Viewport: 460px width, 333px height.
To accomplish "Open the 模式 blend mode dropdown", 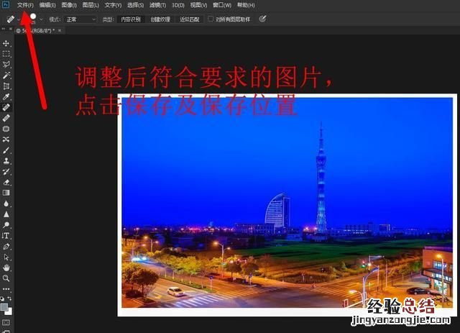I will click(x=80, y=19).
